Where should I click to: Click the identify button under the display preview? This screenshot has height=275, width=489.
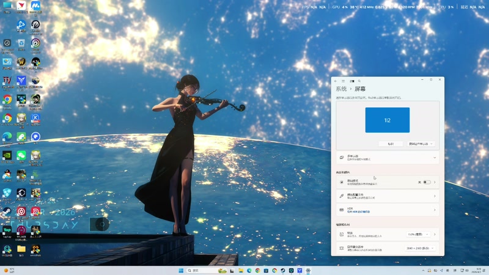coord(391,144)
